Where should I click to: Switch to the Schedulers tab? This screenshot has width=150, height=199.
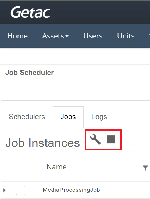(27, 117)
